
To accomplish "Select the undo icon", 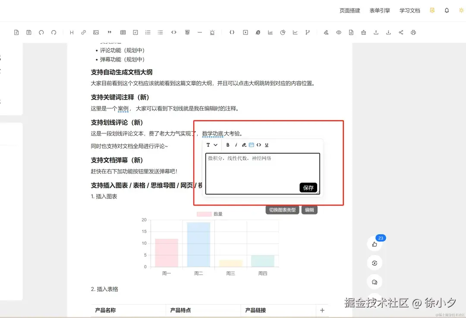I will pos(41,32).
